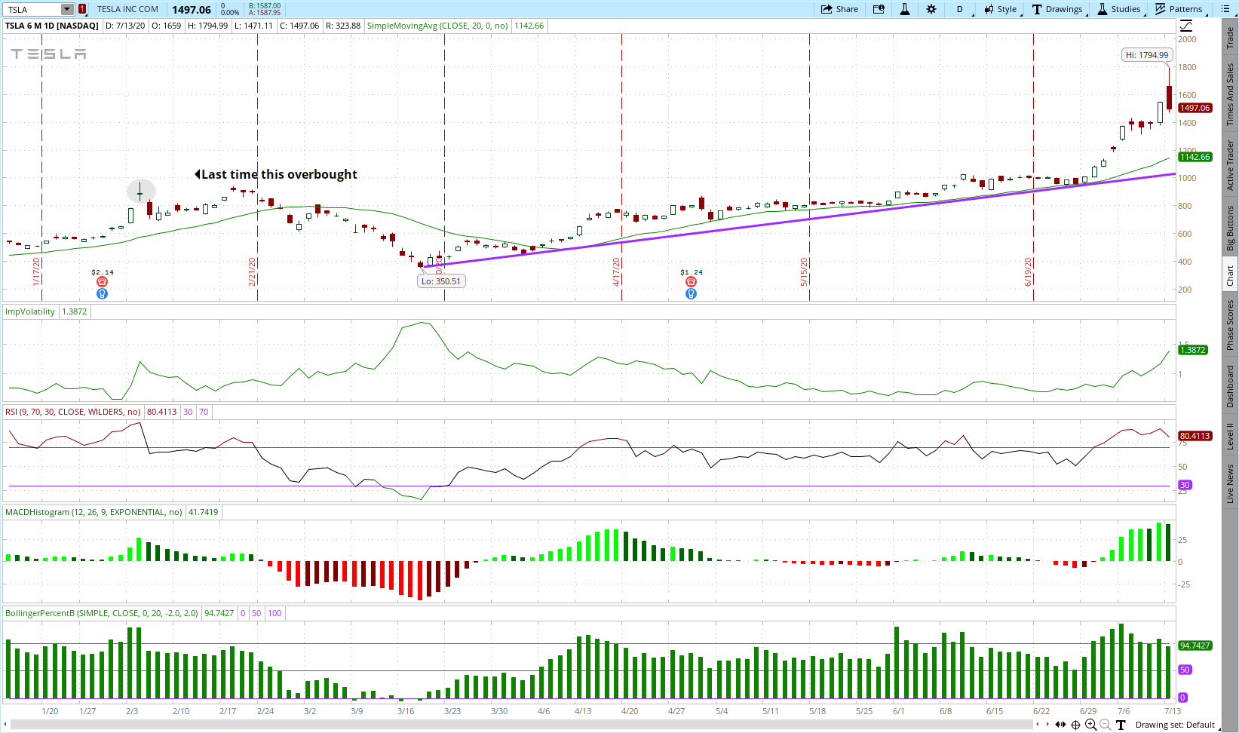The image size is (1239, 733).
Task: Open the Studies menu
Action: tap(1119, 9)
